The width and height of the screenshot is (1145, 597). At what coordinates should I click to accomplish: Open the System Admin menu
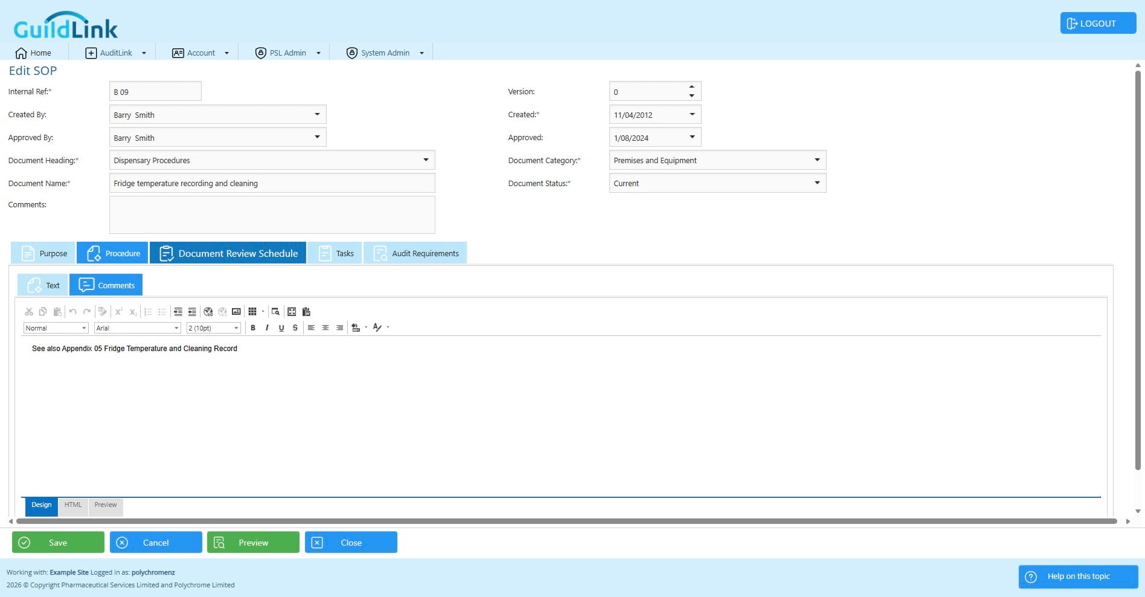pos(385,53)
